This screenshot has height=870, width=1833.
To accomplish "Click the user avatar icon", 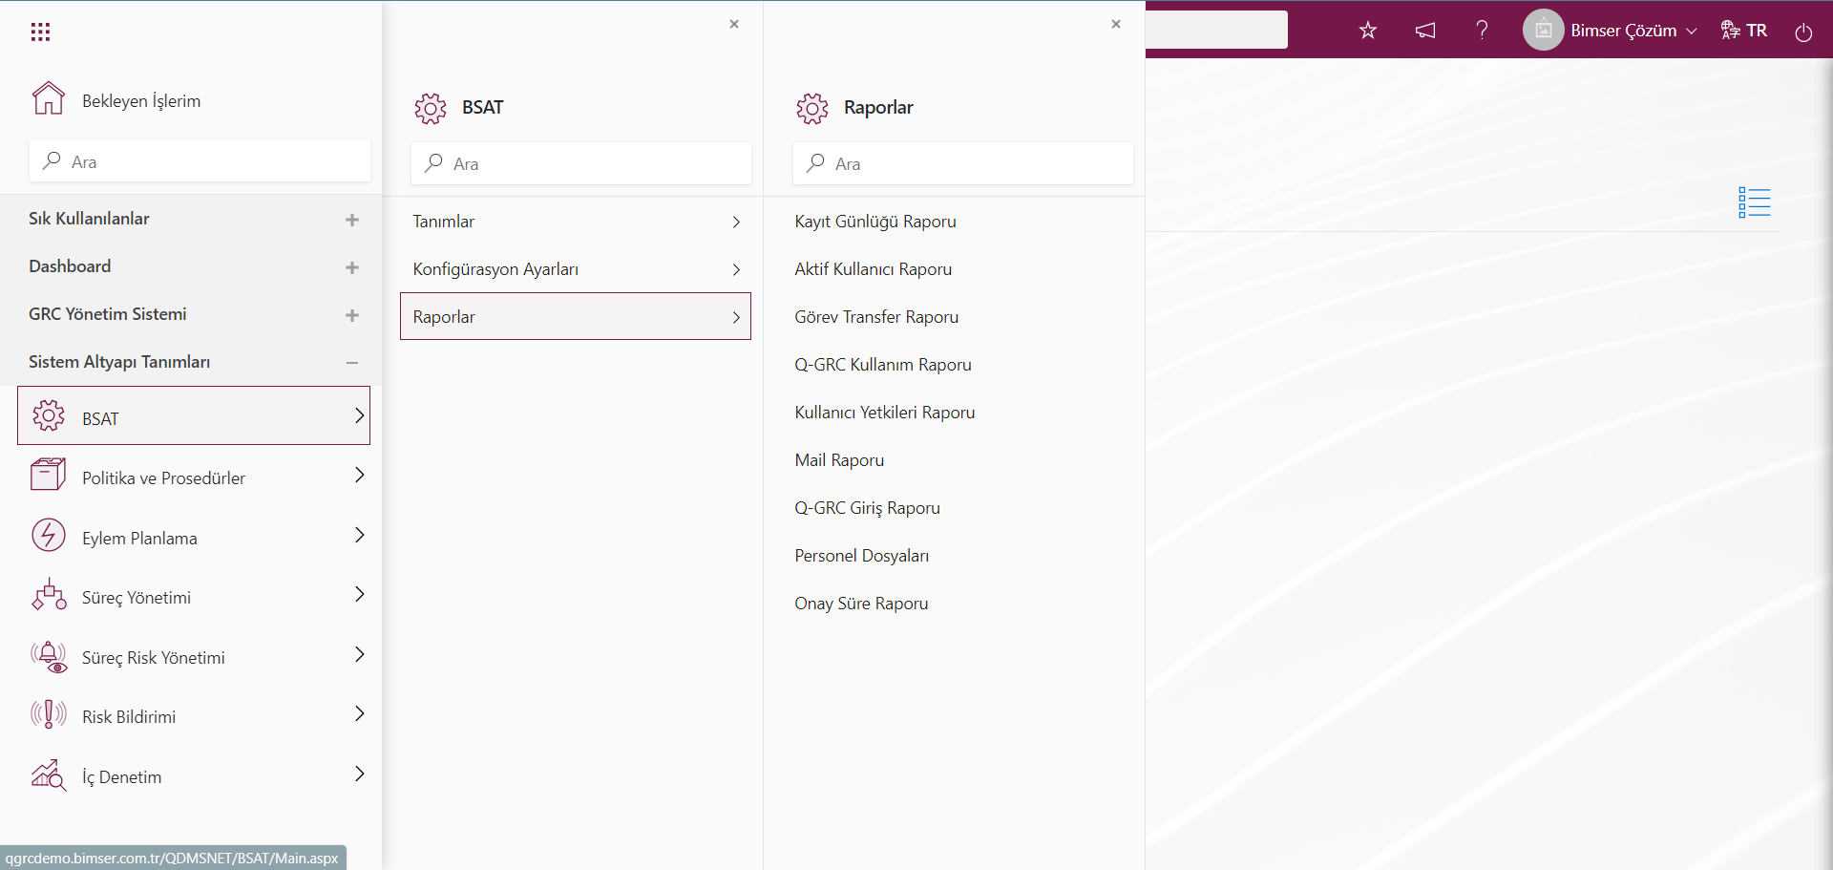I will click(1543, 30).
